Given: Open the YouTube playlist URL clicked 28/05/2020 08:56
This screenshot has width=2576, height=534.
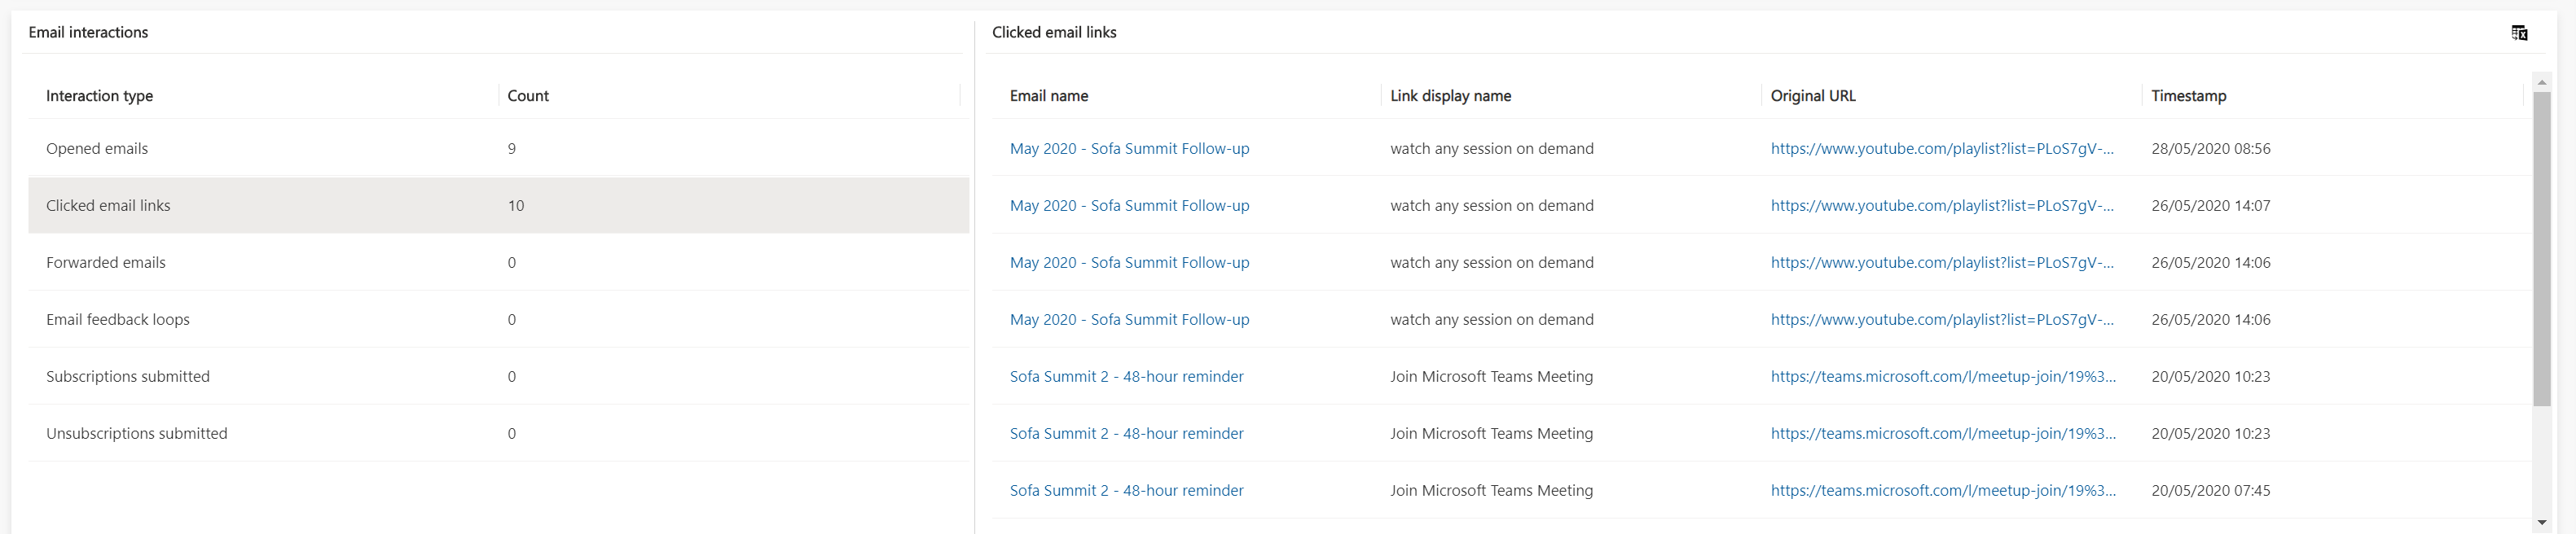Looking at the screenshot, I should 1941,148.
